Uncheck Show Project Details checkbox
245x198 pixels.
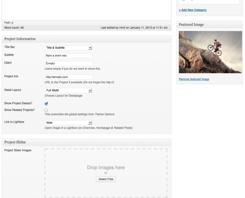tap(46, 103)
